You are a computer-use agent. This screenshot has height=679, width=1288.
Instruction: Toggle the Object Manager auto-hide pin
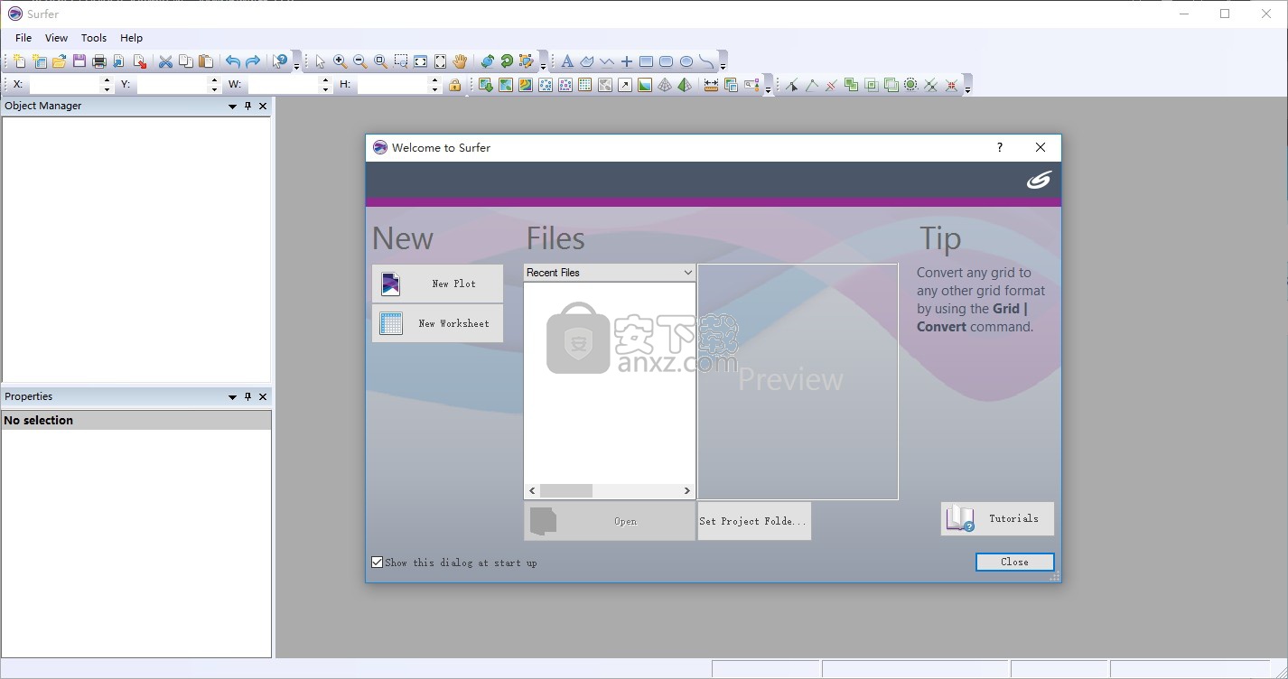pyautogui.click(x=247, y=106)
